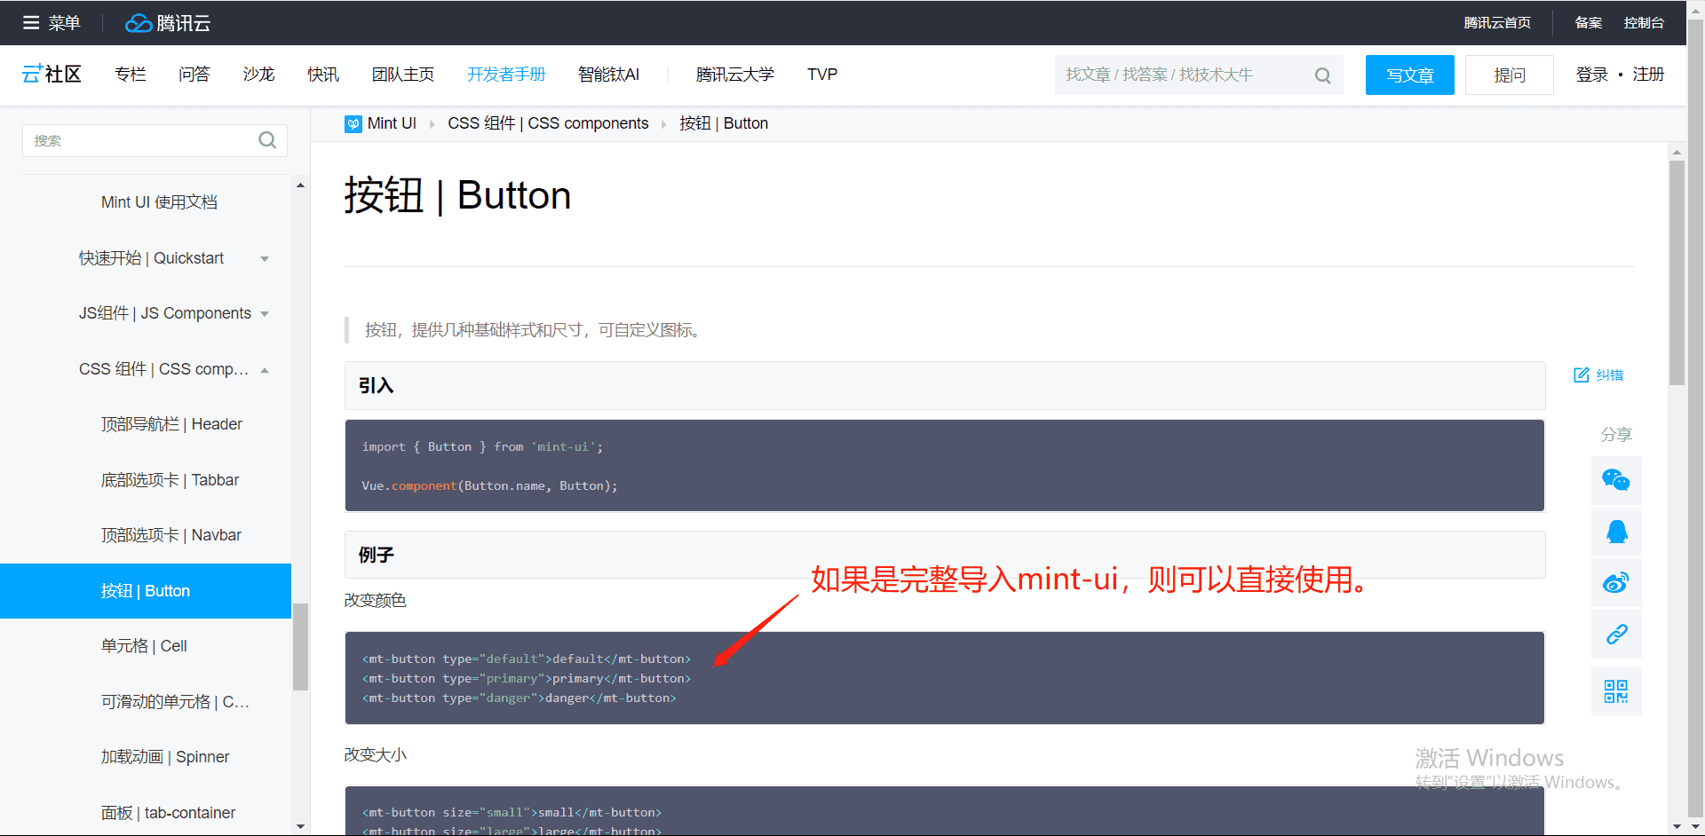The height and width of the screenshot is (836, 1705).
Task: Click 按钮 | Button breadcrumb
Action: [724, 123]
